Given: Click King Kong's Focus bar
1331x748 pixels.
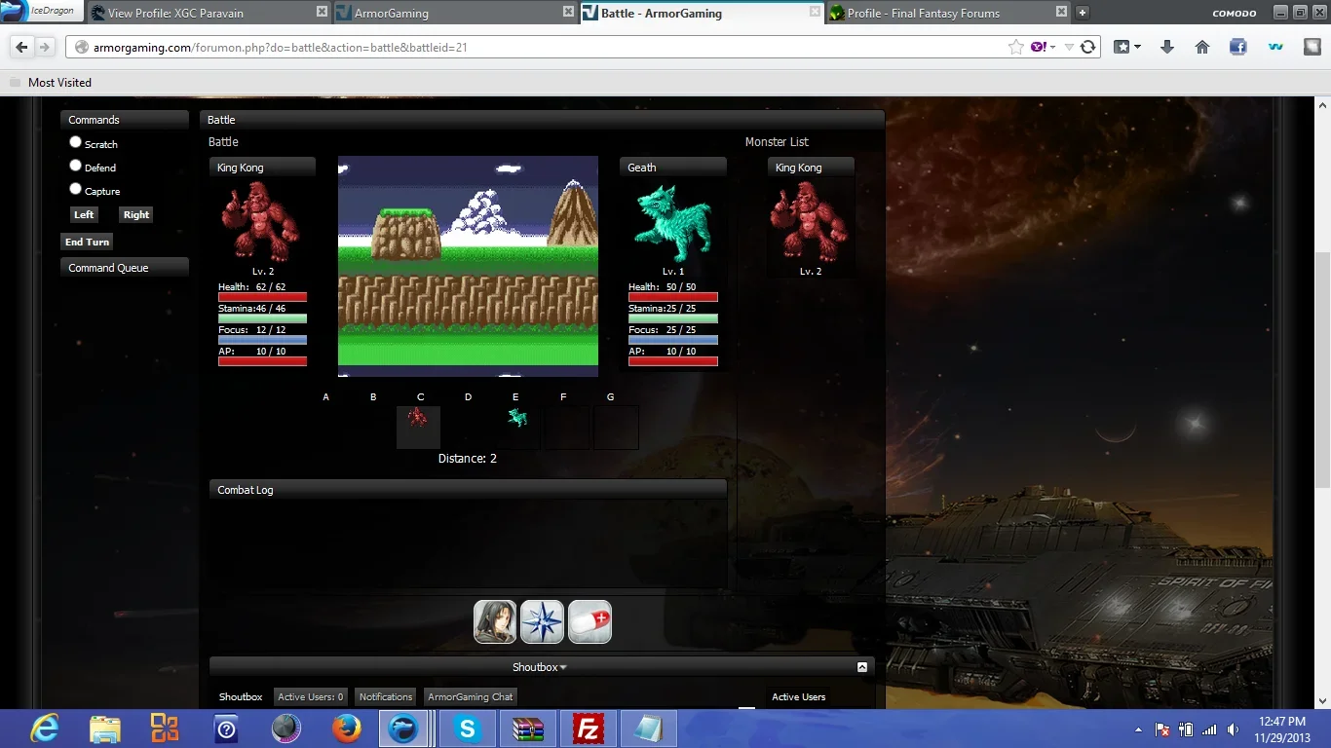Looking at the screenshot, I should (262, 340).
